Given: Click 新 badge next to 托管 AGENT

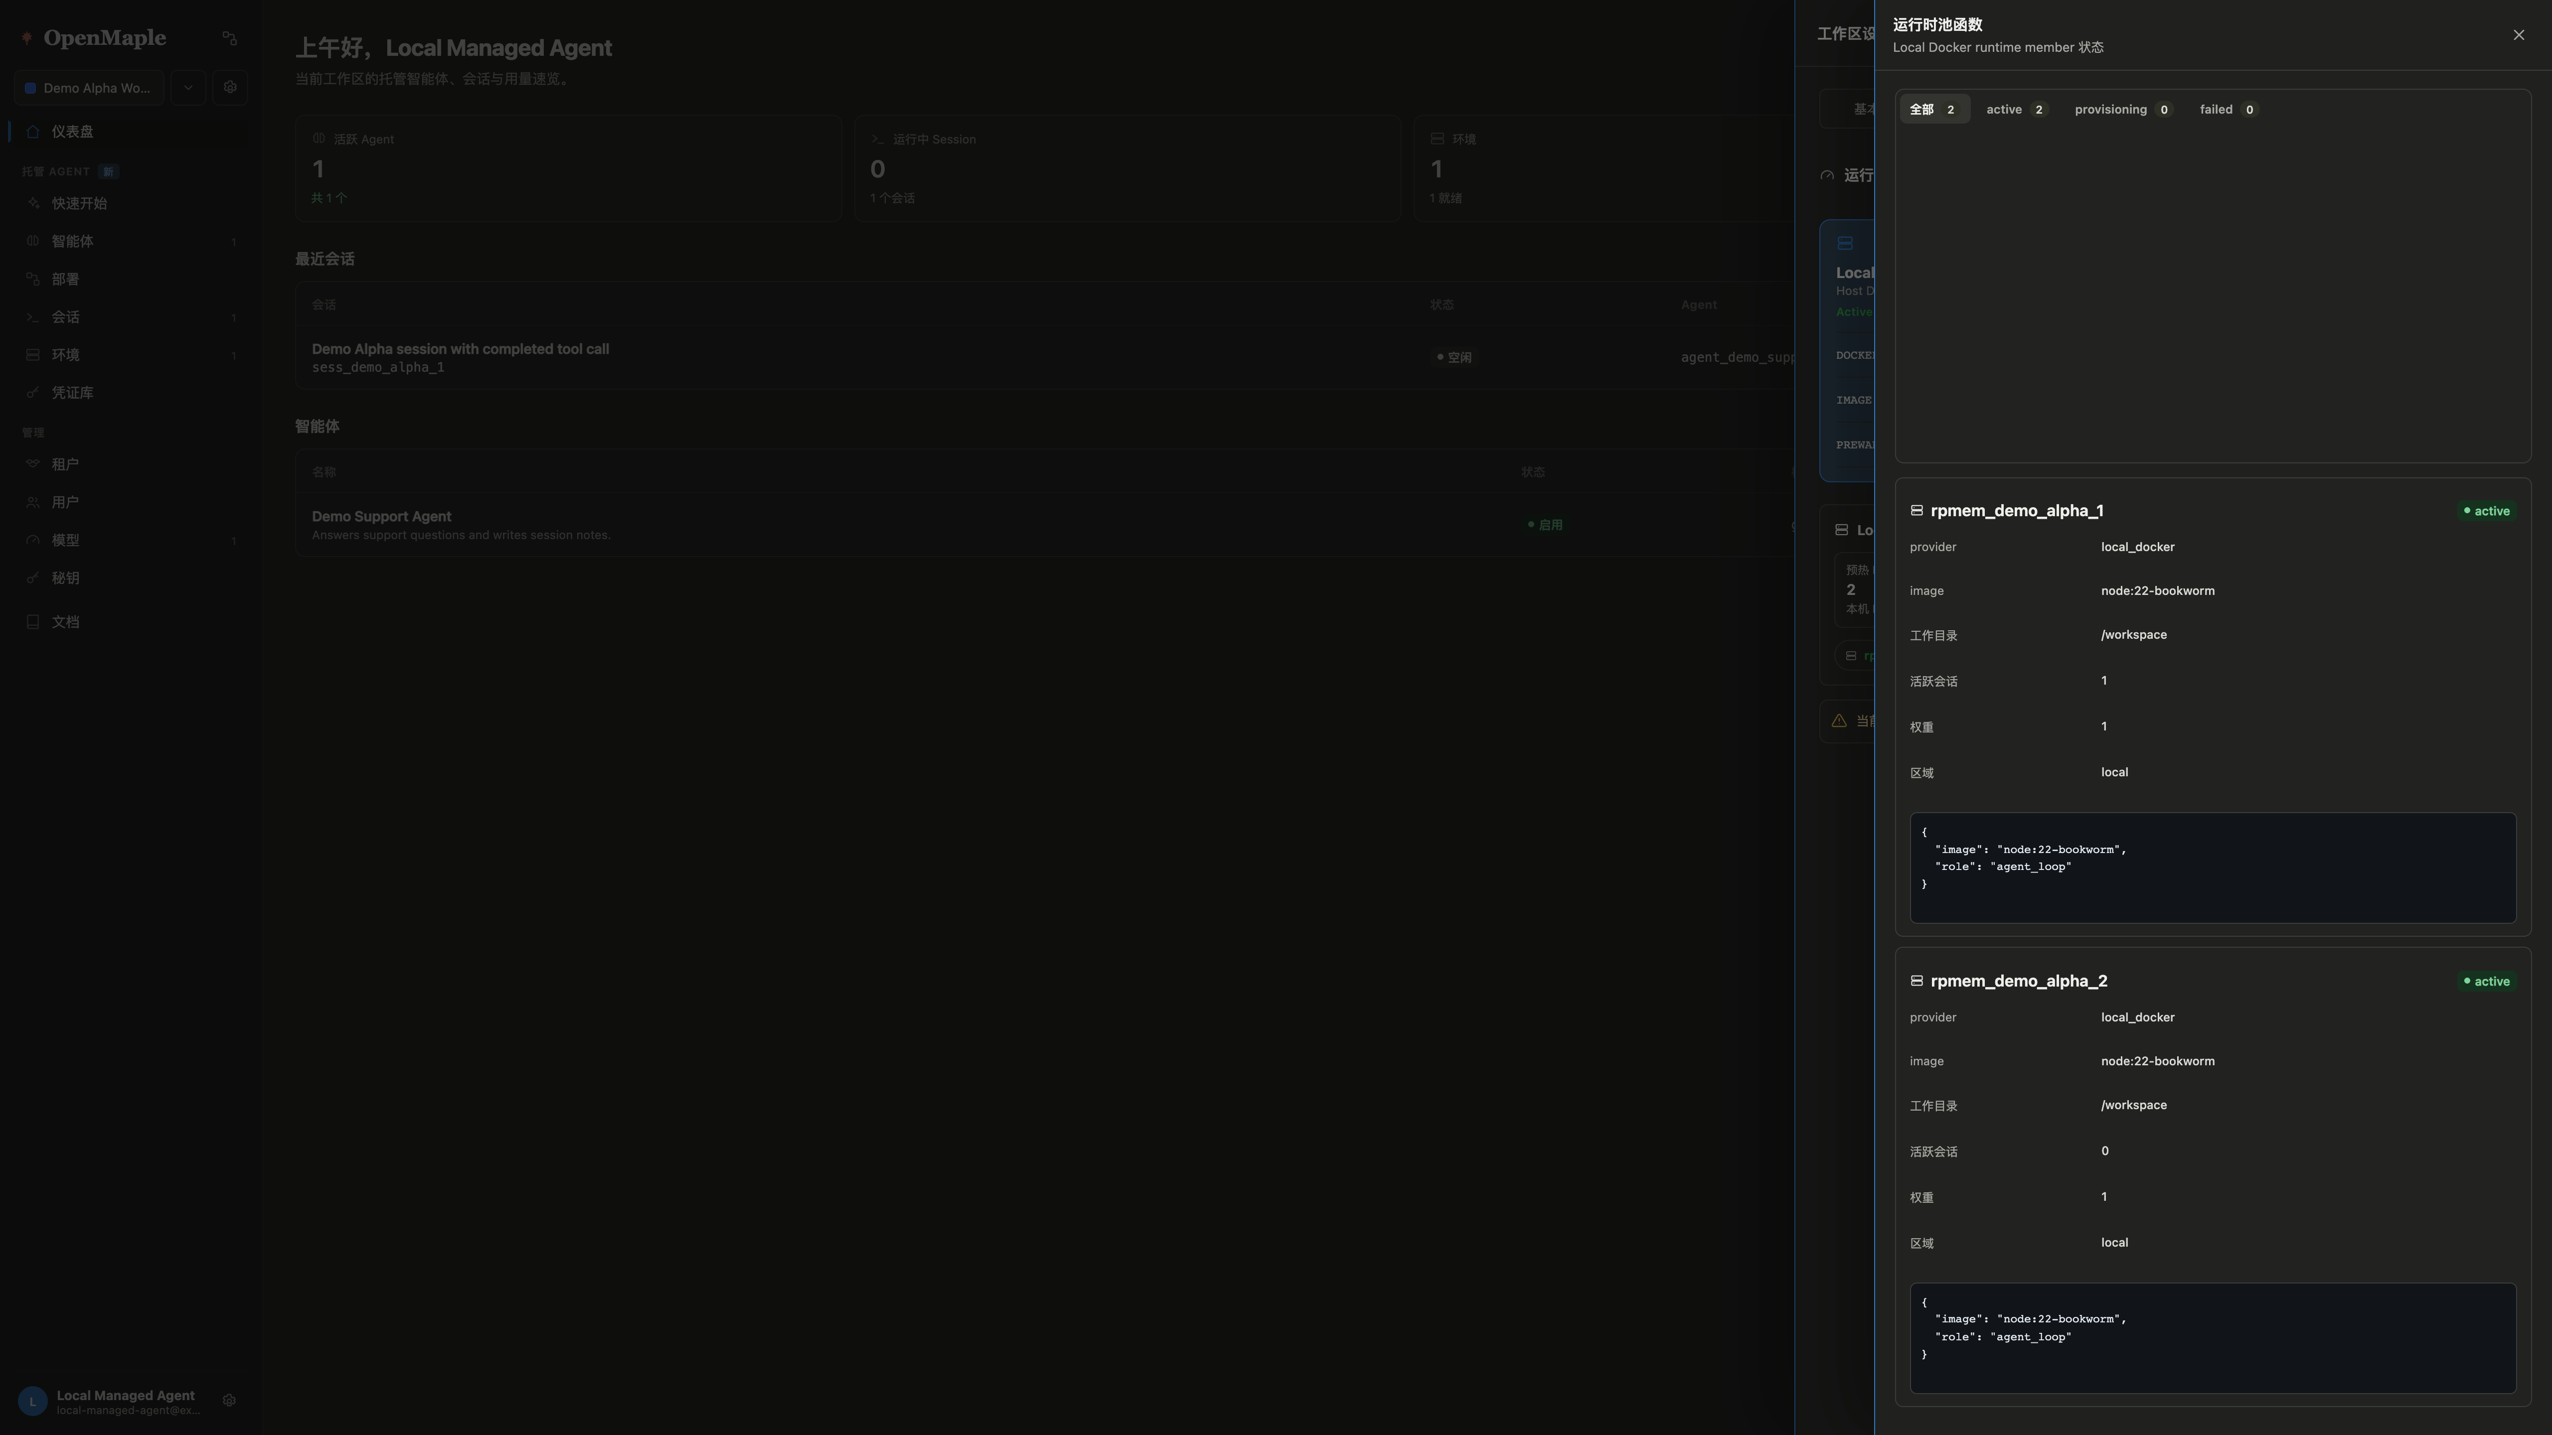Looking at the screenshot, I should tap(108, 172).
